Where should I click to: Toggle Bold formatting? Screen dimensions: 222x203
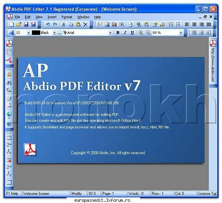tap(117, 33)
